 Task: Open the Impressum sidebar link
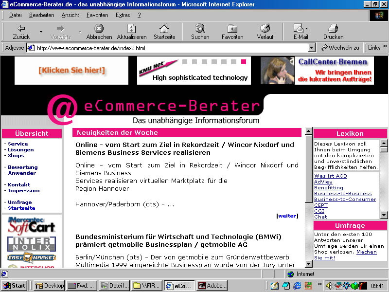click(24, 190)
